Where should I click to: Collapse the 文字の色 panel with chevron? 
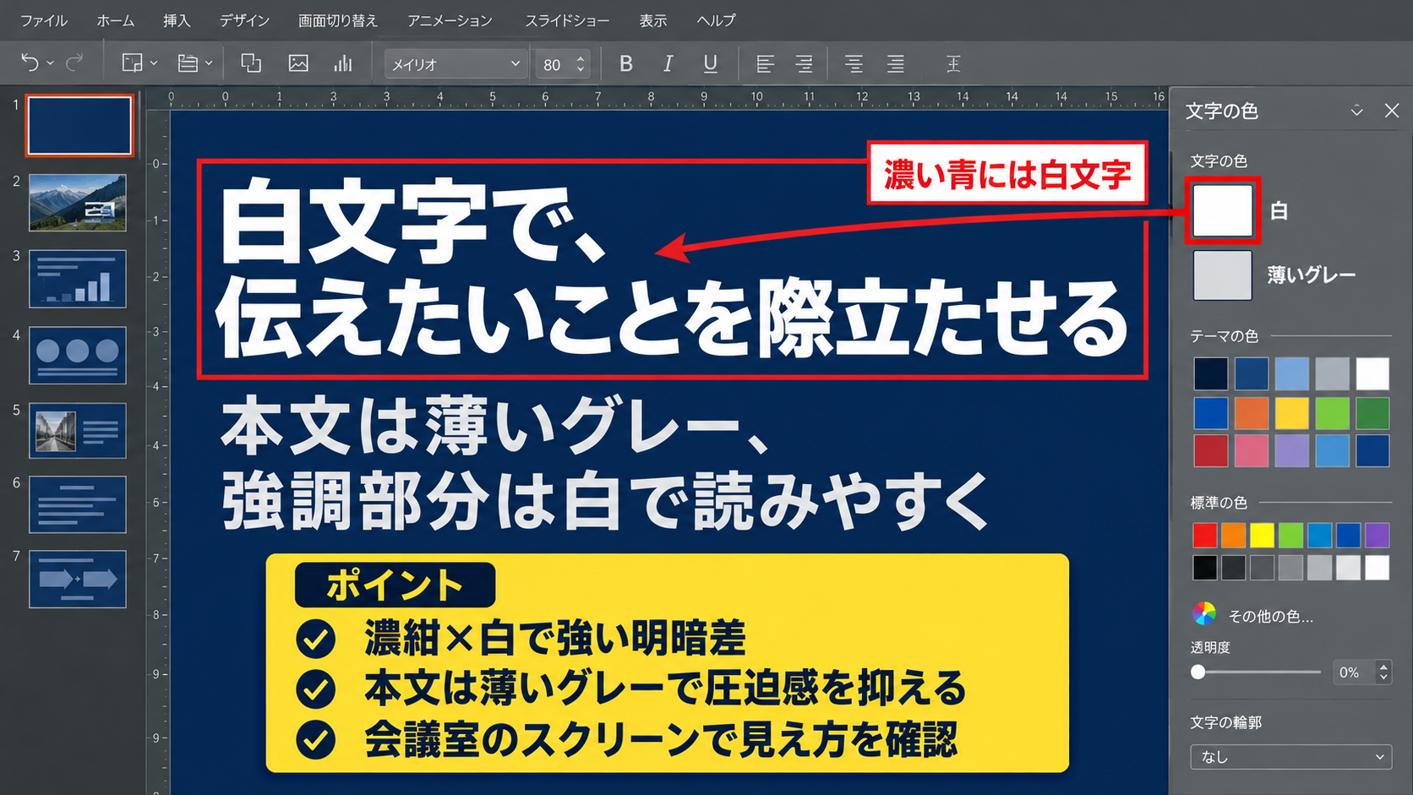click(1357, 111)
